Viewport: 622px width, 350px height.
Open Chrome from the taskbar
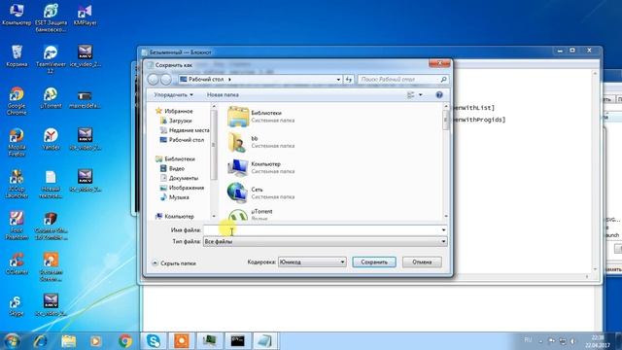tap(125, 341)
